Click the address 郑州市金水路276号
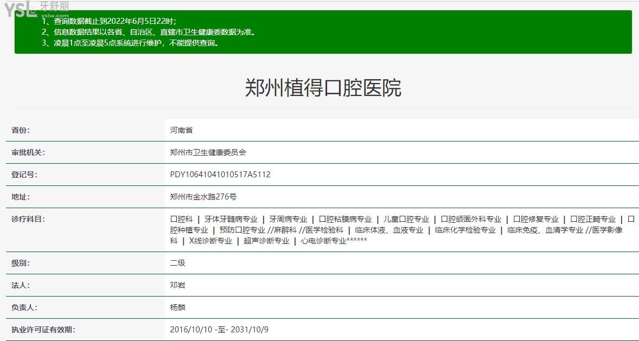The width and height of the screenshot is (639, 341). coord(203,197)
